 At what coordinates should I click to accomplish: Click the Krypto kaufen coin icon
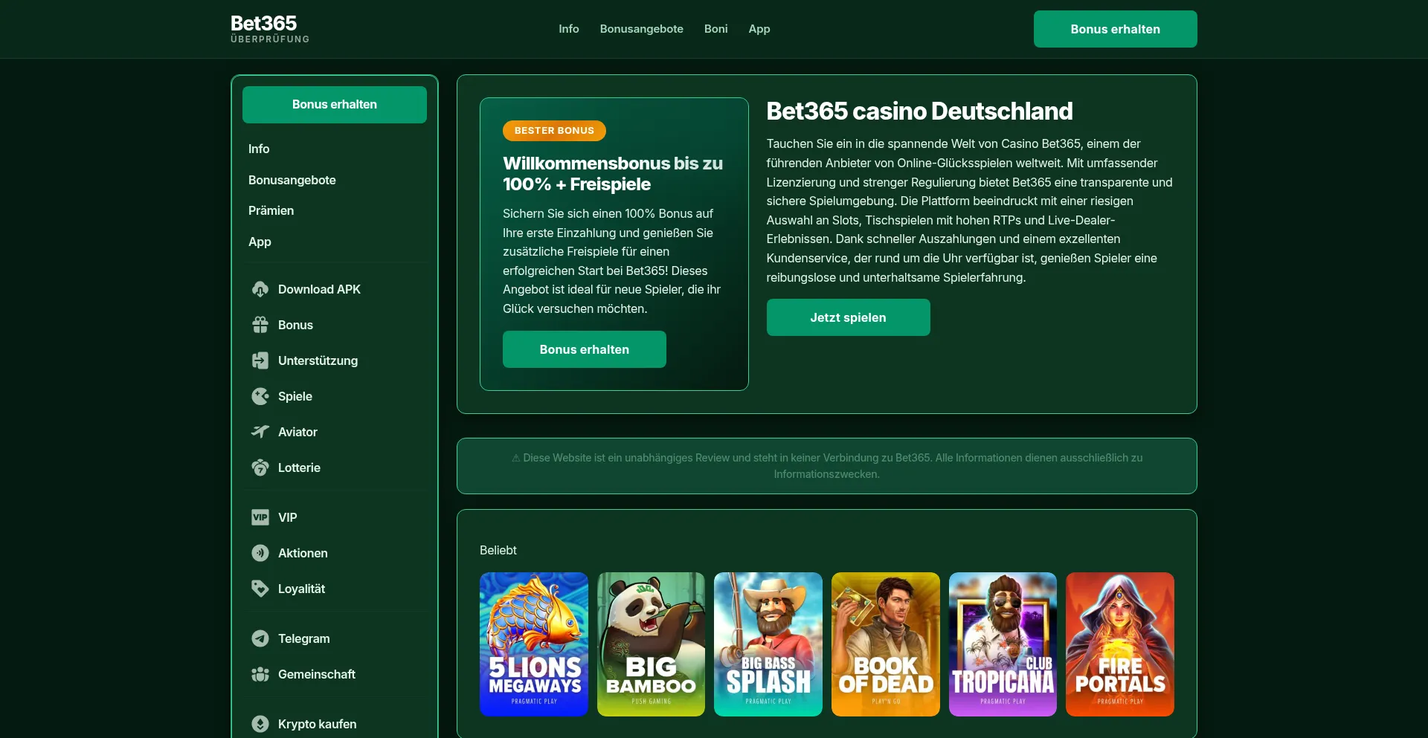(x=260, y=724)
